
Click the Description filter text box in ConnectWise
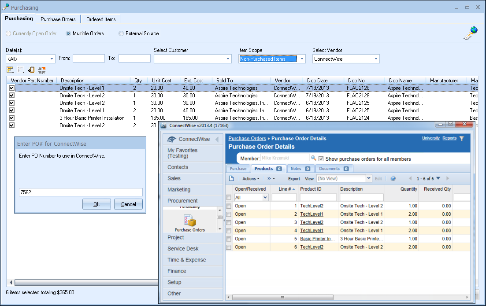coord(361,197)
